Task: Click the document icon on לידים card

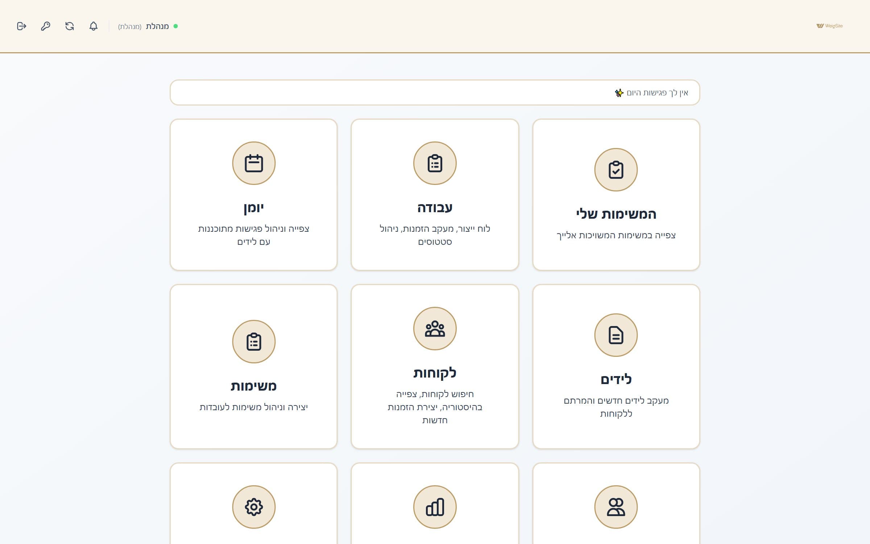Action: click(x=616, y=335)
